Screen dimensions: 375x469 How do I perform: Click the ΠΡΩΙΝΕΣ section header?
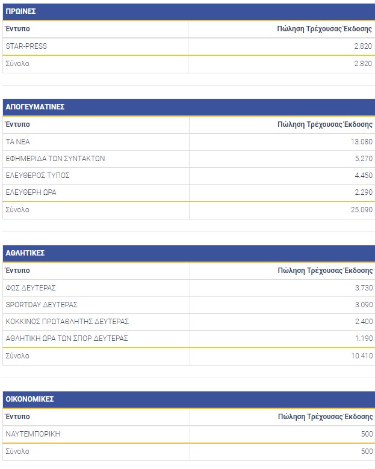(x=20, y=11)
